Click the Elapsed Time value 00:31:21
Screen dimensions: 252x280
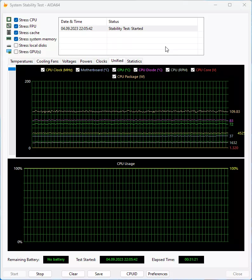[191, 259]
